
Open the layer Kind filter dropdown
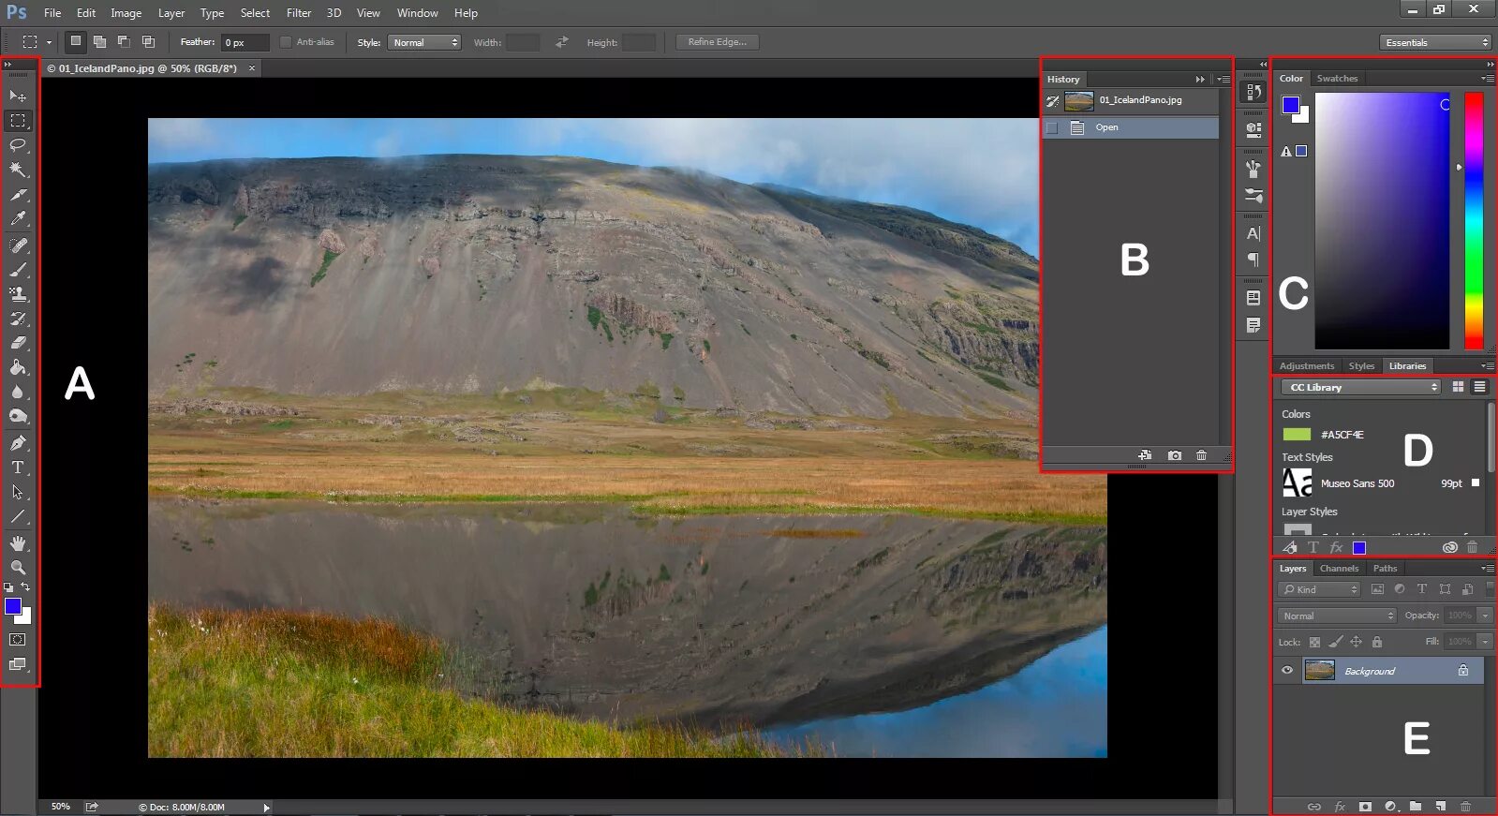click(x=1319, y=589)
